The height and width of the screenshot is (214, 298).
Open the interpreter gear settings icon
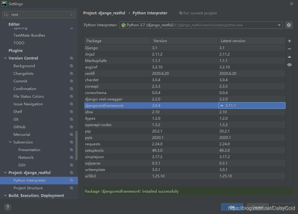(289, 25)
